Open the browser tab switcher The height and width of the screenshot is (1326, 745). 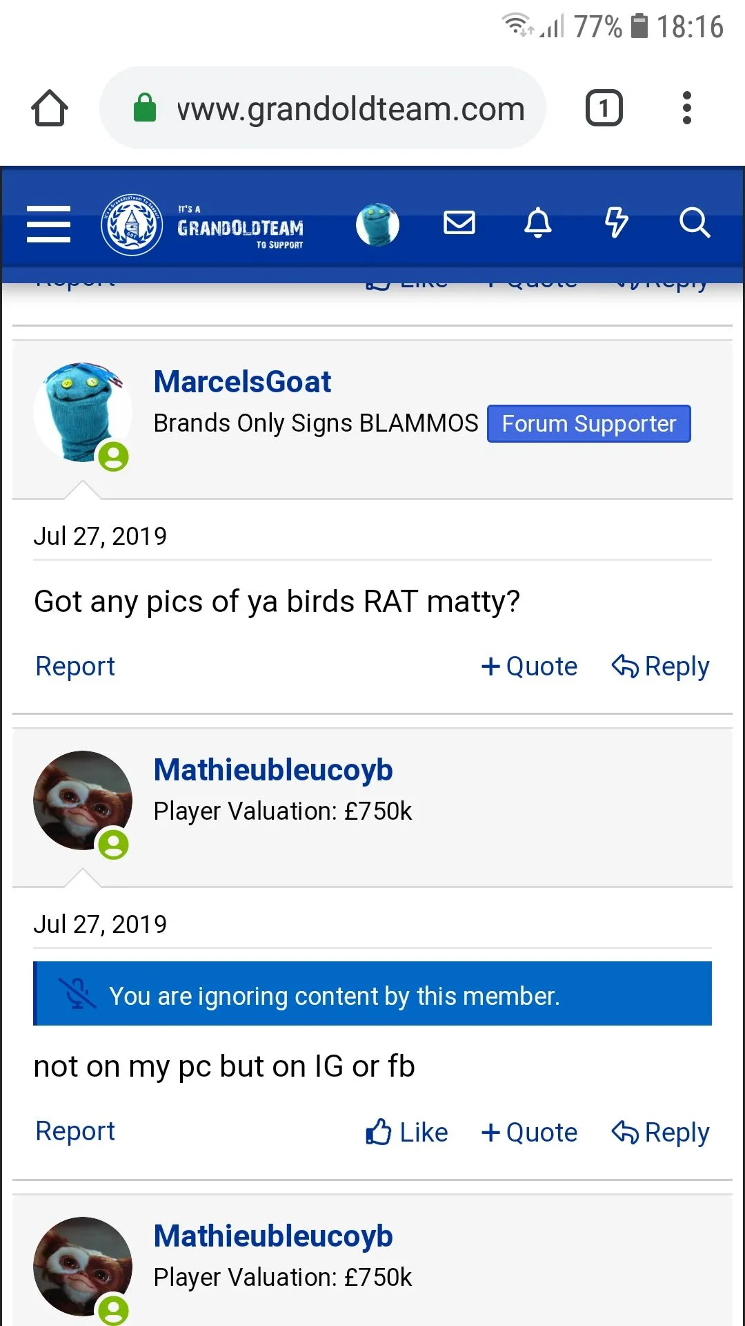point(604,108)
